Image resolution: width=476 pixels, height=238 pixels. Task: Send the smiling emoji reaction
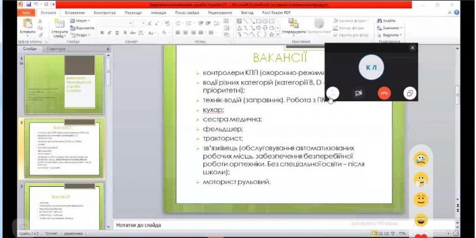click(421, 199)
